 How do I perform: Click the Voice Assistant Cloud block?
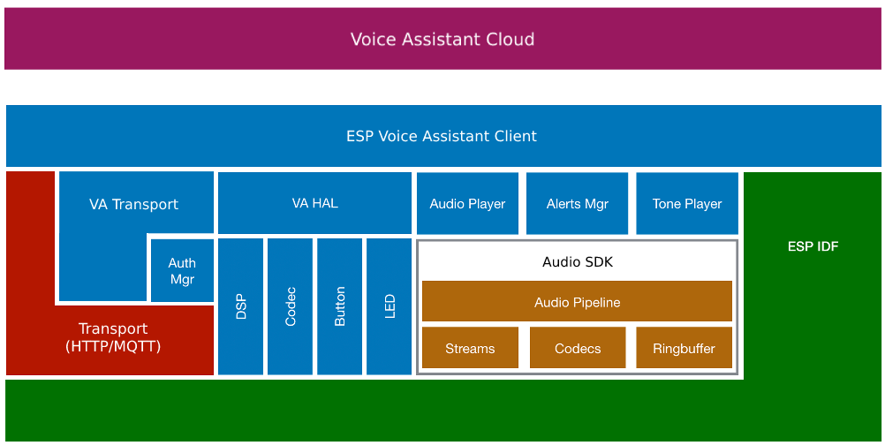click(x=442, y=39)
